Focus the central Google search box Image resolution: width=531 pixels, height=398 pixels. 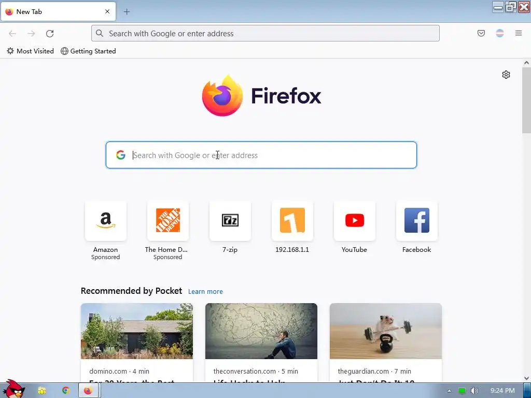tap(261, 155)
